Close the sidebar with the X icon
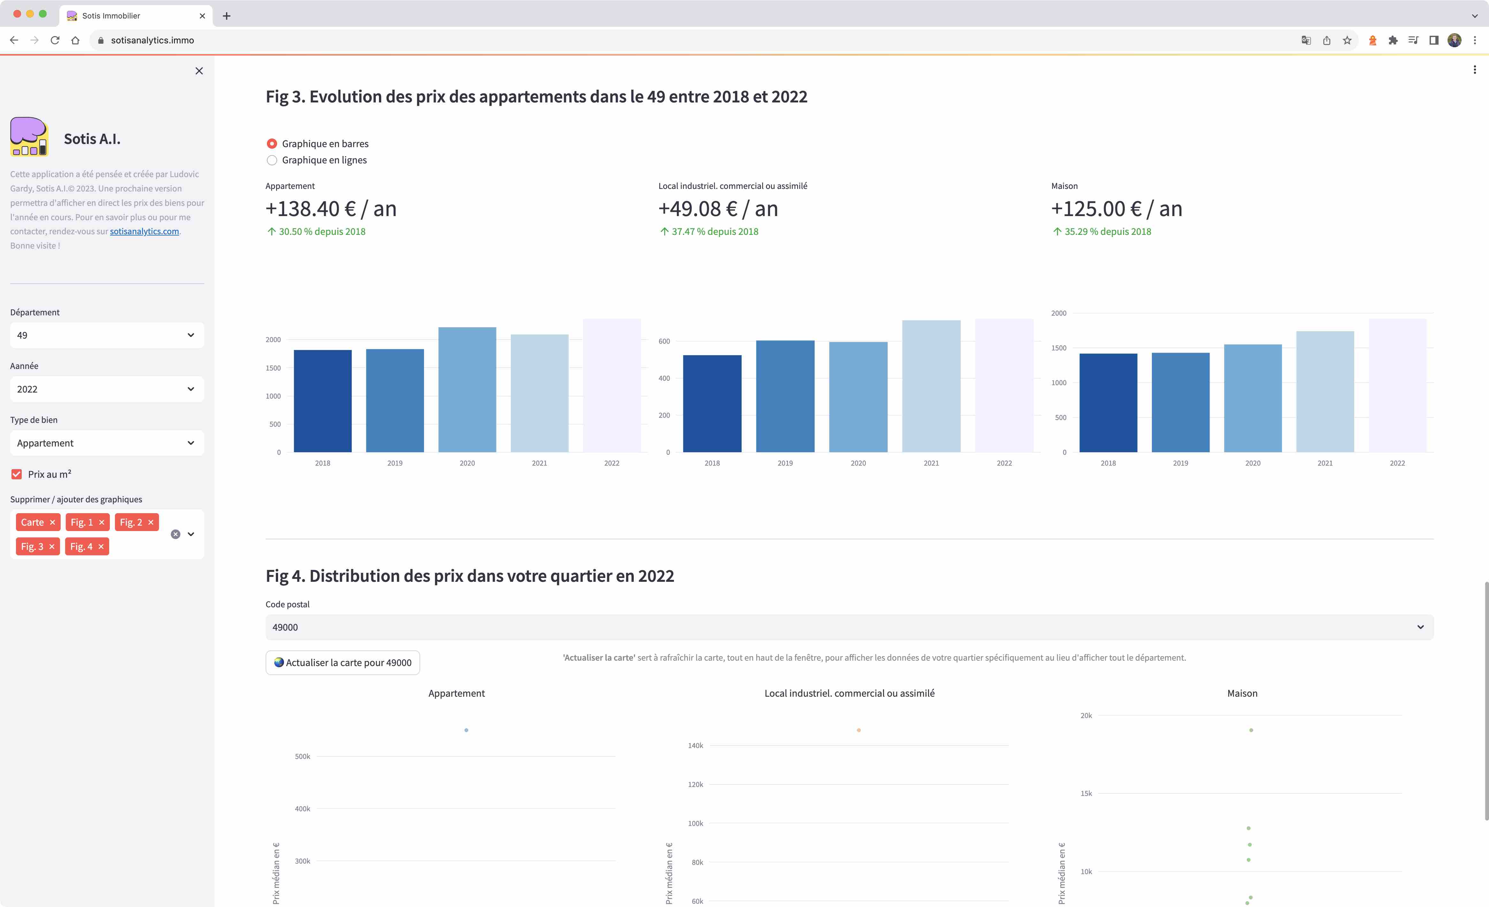This screenshot has width=1489, height=907. [x=199, y=71]
